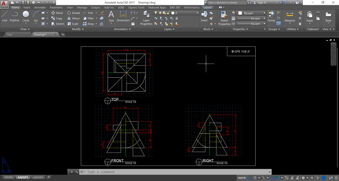The image size is (339, 181).
Task: Switch to Layout2 tab
Action: 38,177
